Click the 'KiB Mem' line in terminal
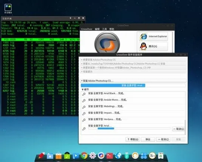 [x=40, y=31]
